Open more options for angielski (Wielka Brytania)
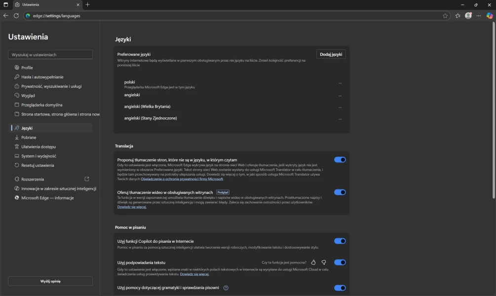The width and height of the screenshot is (496, 296). pyautogui.click(x=340, y=107)
